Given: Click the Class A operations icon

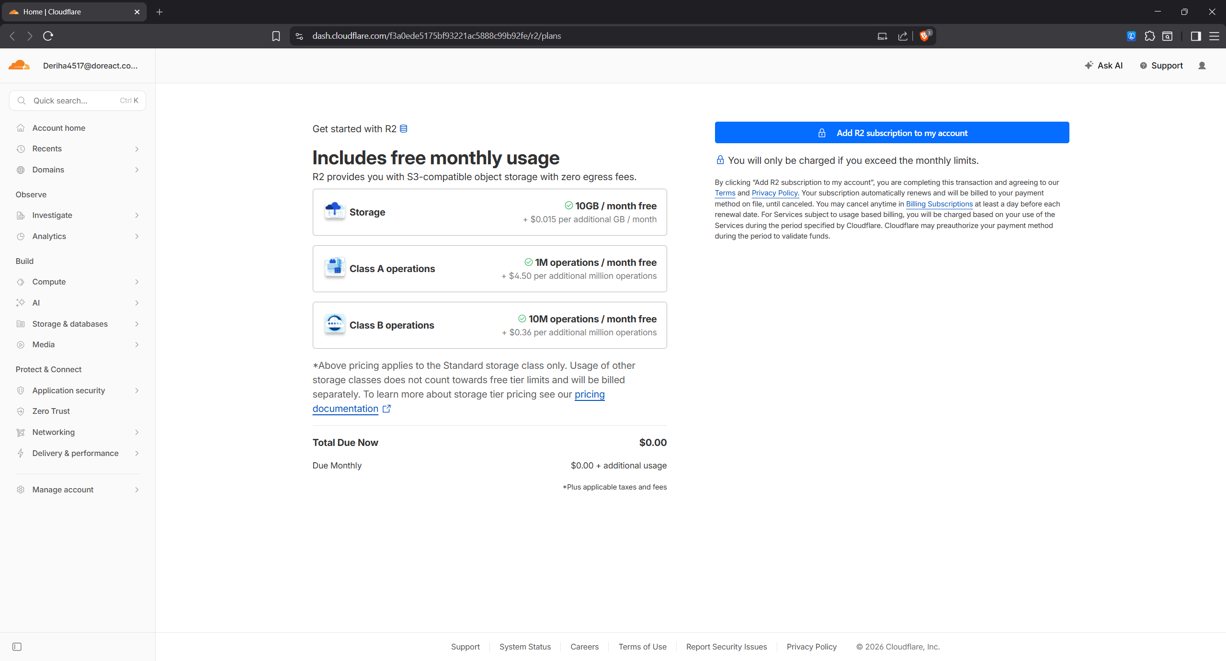Looking at the screenshot, I should pyautogui.click(x=334, y=267).
